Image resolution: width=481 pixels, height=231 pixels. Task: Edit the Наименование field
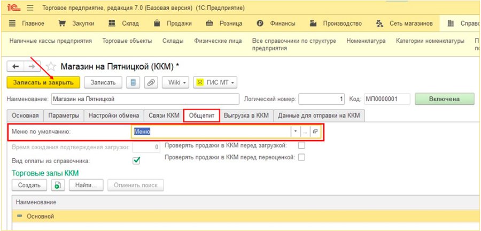click(145, 99)
